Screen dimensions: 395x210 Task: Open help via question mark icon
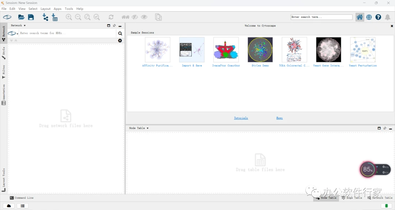pos(378,17)
